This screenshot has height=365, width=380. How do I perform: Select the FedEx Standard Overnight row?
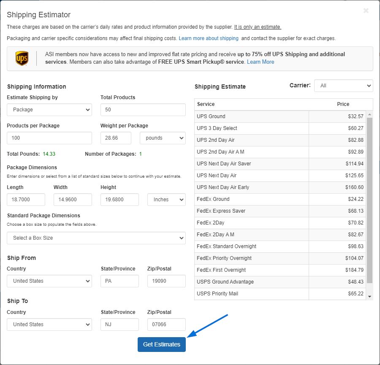pyautogui.click(x=280, y=247)
